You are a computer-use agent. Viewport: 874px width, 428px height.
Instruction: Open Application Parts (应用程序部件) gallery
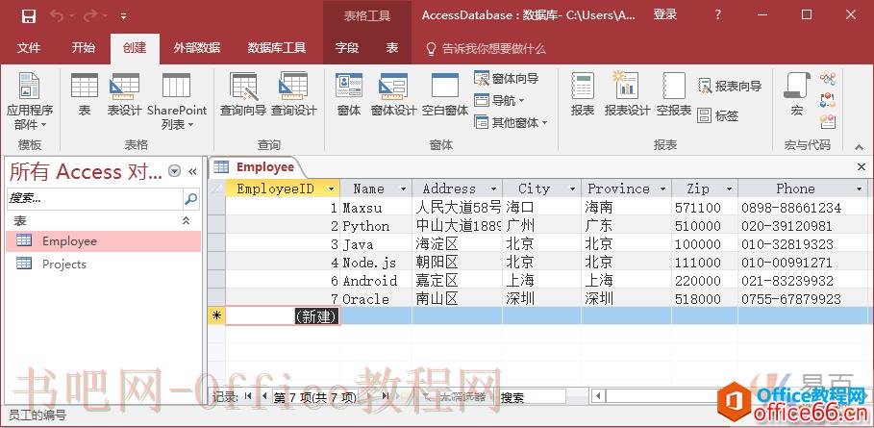29,102
